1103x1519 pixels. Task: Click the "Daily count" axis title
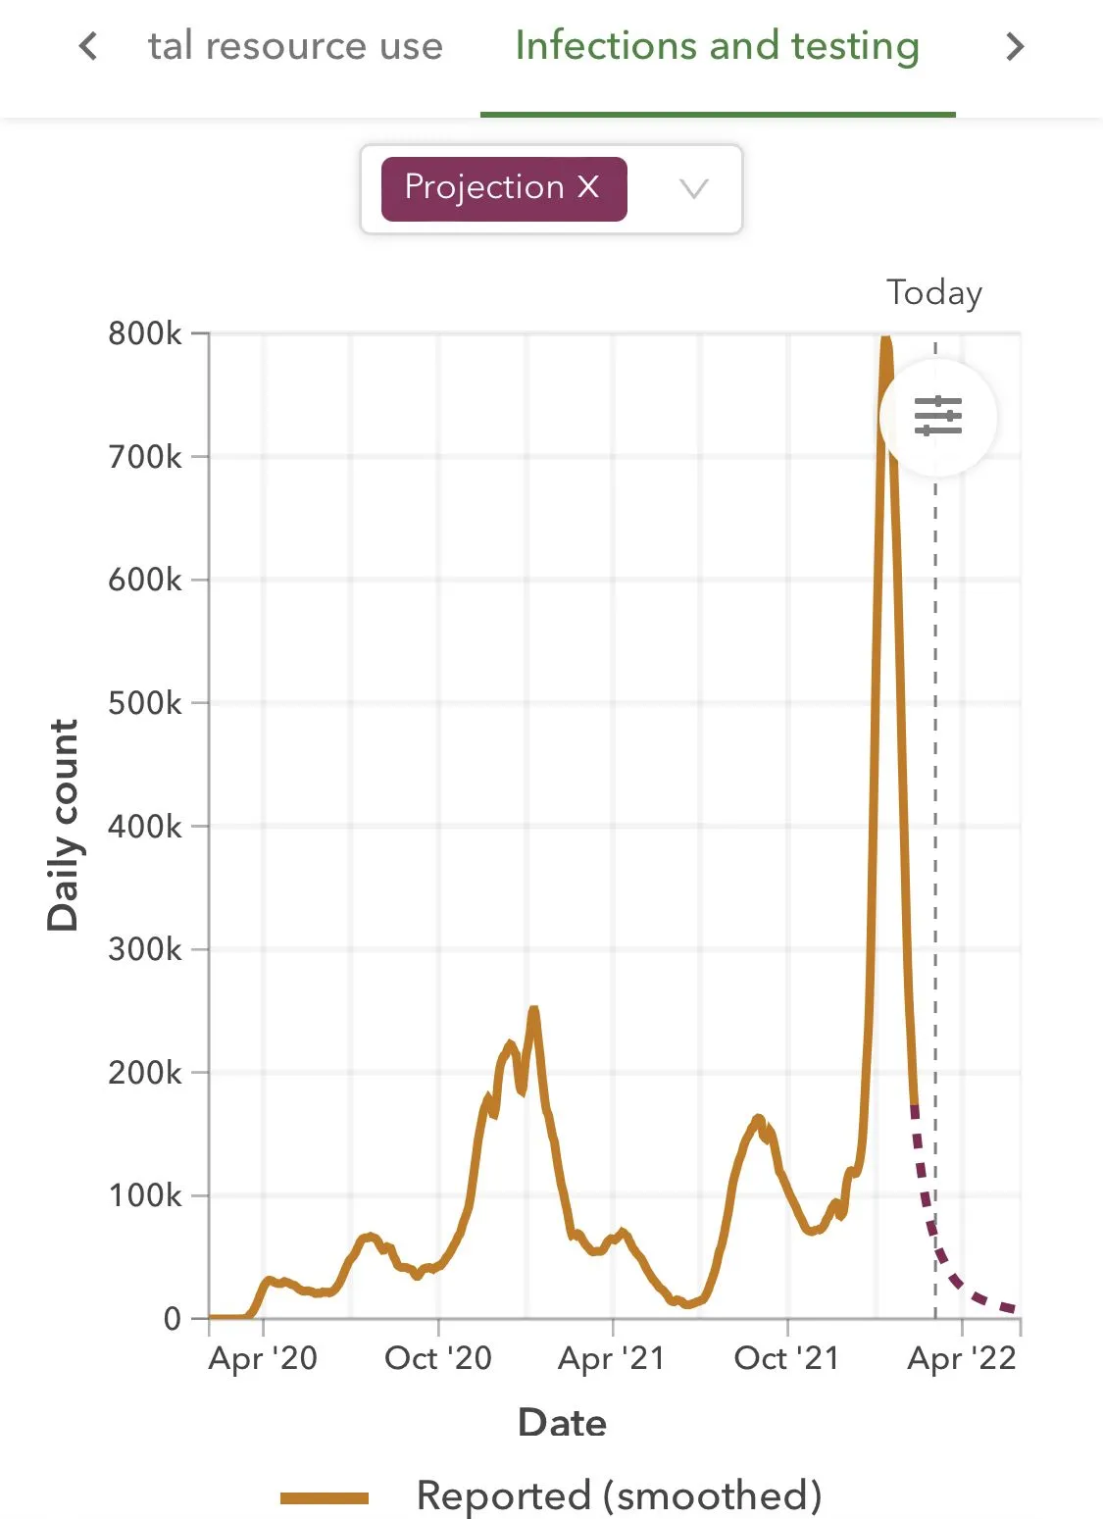[x=63, y=825]
